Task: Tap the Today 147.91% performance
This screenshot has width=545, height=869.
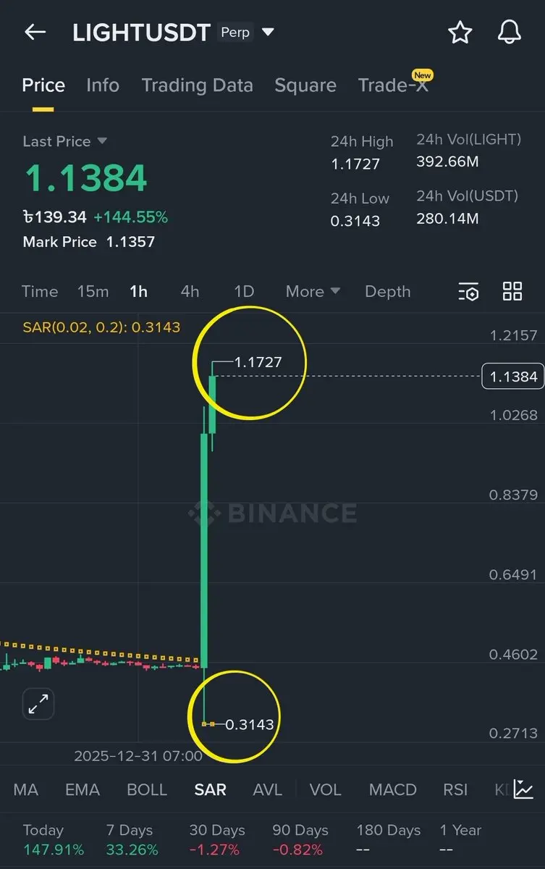Action: pyautogui.click(x=54, y=840)
